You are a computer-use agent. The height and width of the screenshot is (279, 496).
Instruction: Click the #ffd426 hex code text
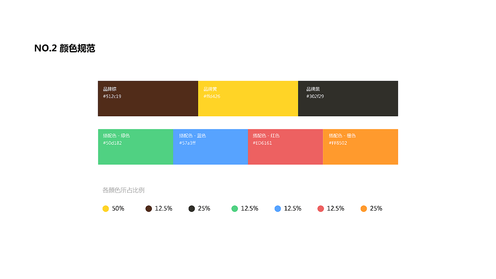(212, 96)
